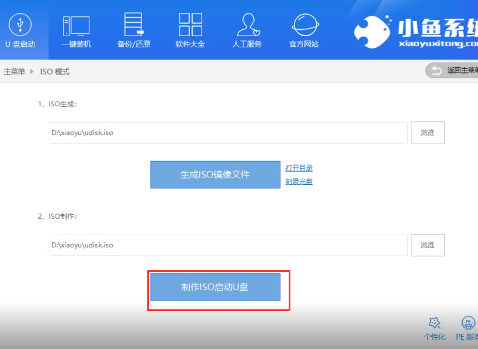Open the 打开目录 link
This screenshot has height=349, width=478.
click(299, 168)
